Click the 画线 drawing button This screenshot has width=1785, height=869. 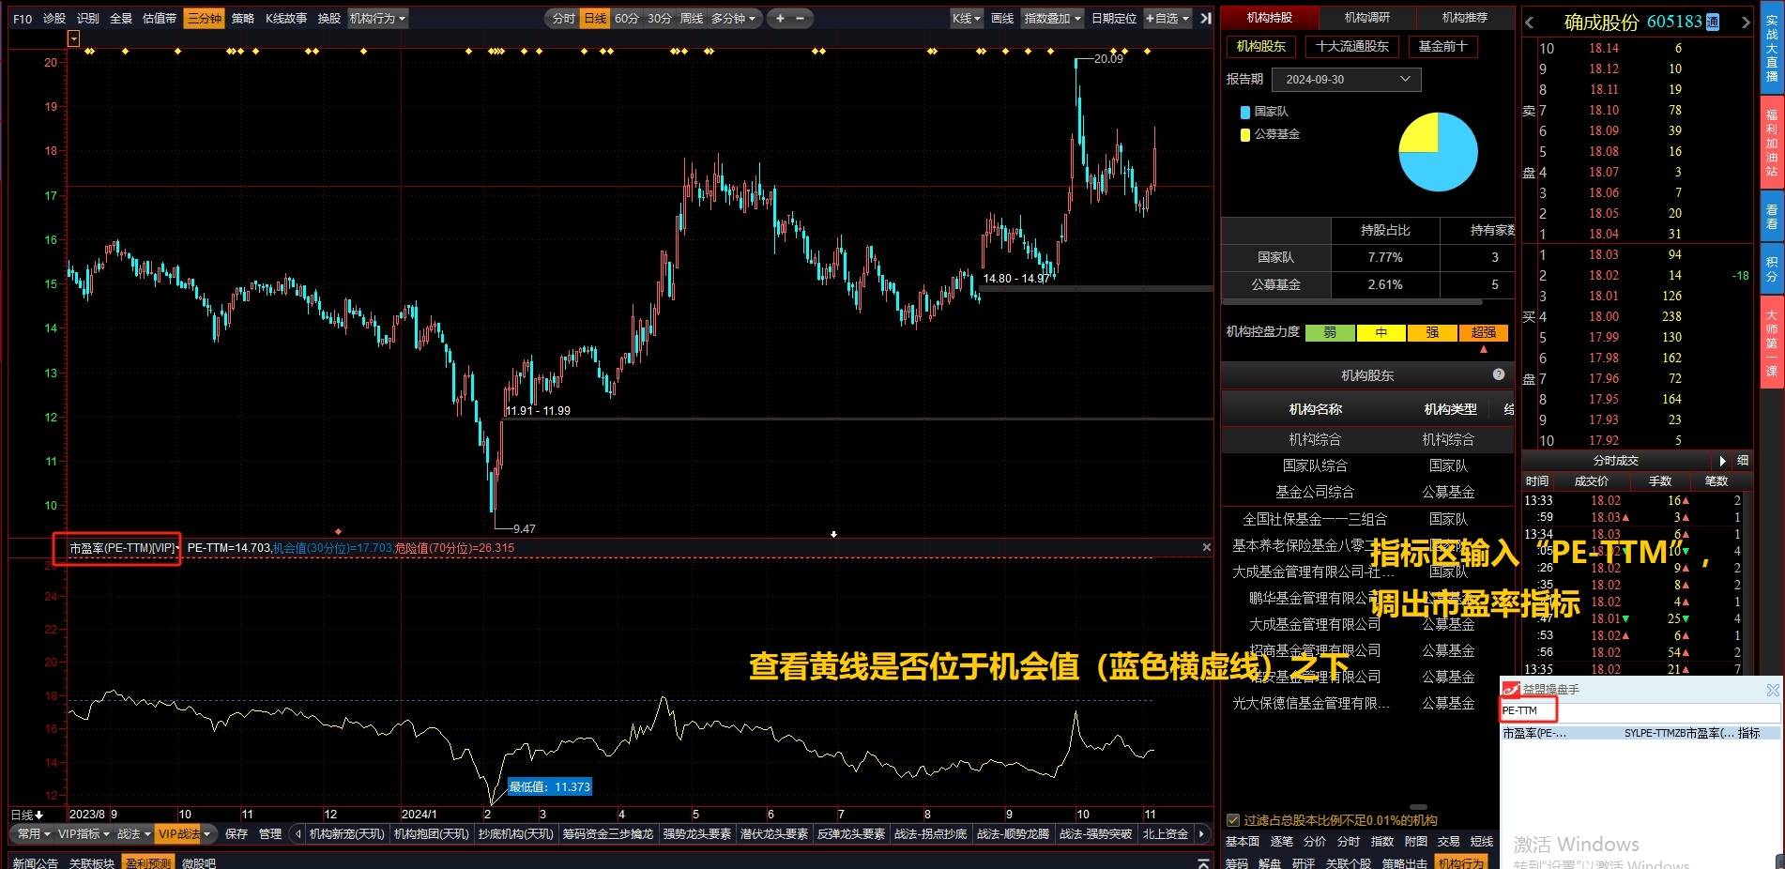pyautogui.click(x=1002, y=18)
